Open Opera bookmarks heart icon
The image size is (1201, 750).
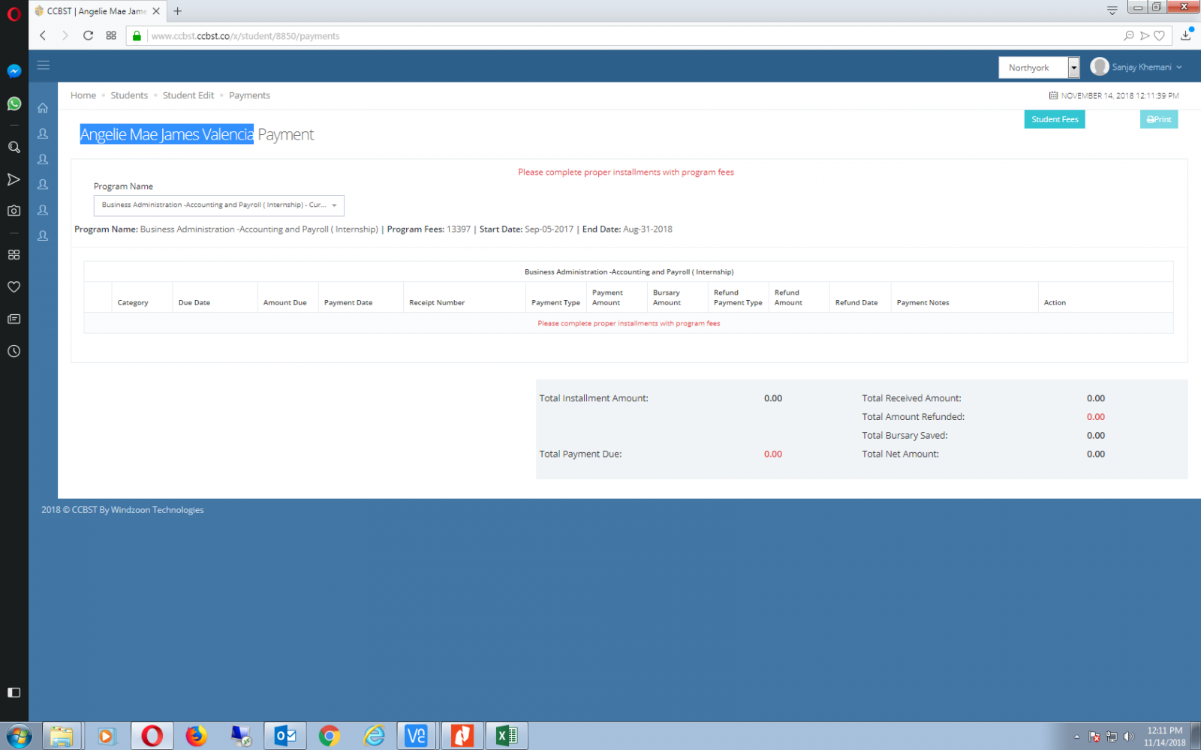(x=14, y=286)
